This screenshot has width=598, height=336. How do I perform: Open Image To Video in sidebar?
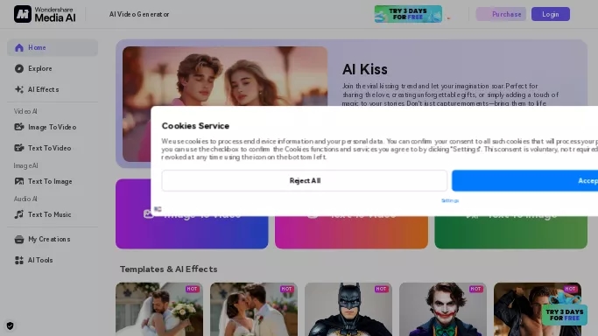click(53, 127)
